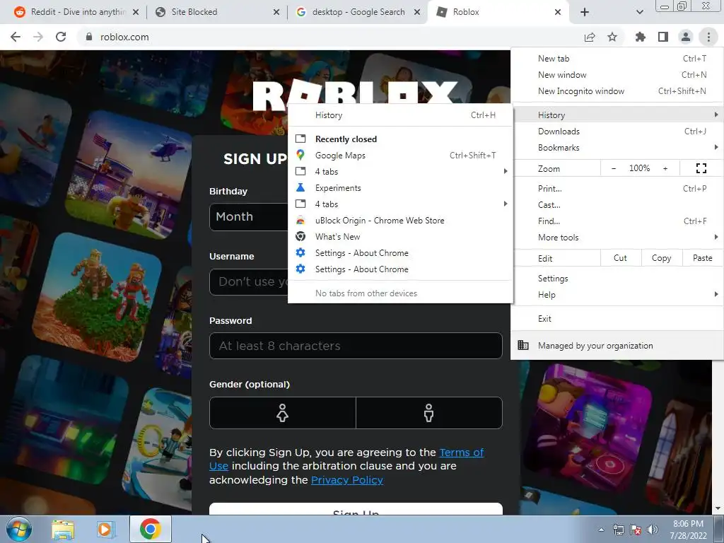Click the browser forward arrow

coord(38,37)
